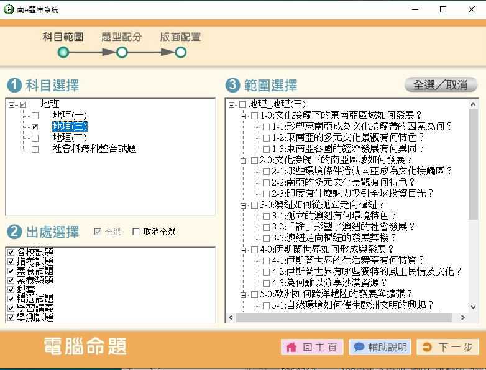The width and height of the screenshot is (486, 370).
Task: Open the 題型配分 step tab
Action: 122,37
